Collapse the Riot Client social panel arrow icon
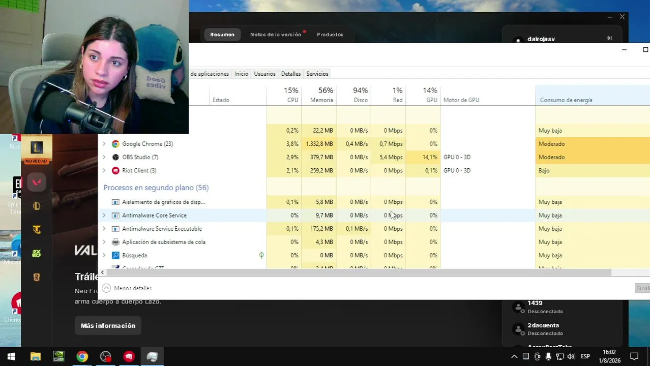The width and height of the screenshot is (650, 366). [x=609, y=38]
